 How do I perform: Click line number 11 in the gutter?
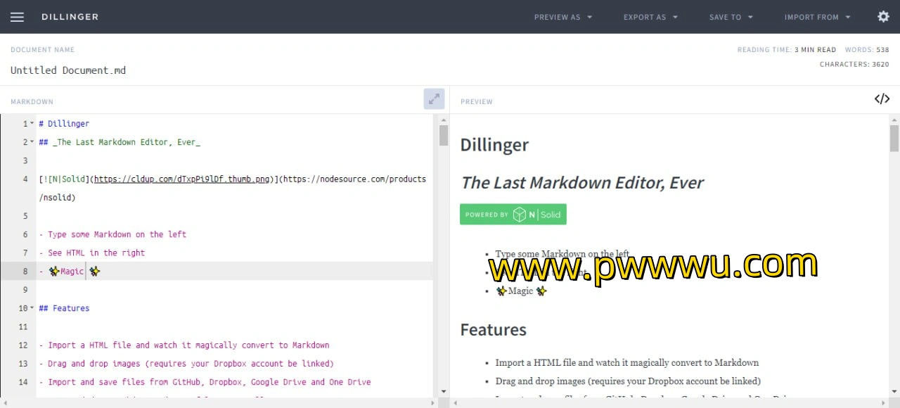click(x=23, y=327)
